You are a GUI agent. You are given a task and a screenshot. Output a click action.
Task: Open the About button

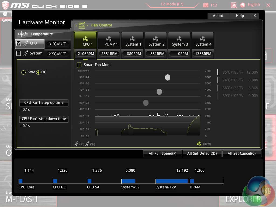[218, 16]
